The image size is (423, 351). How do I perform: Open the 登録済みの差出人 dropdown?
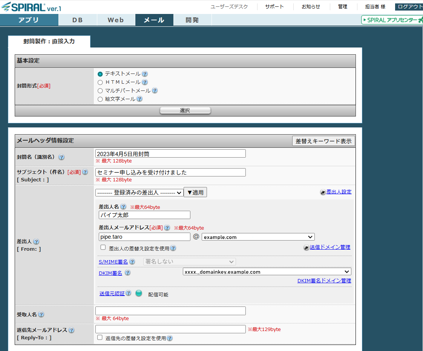click(139, 193)
